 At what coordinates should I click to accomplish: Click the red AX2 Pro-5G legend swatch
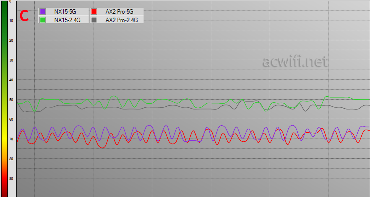94,11
